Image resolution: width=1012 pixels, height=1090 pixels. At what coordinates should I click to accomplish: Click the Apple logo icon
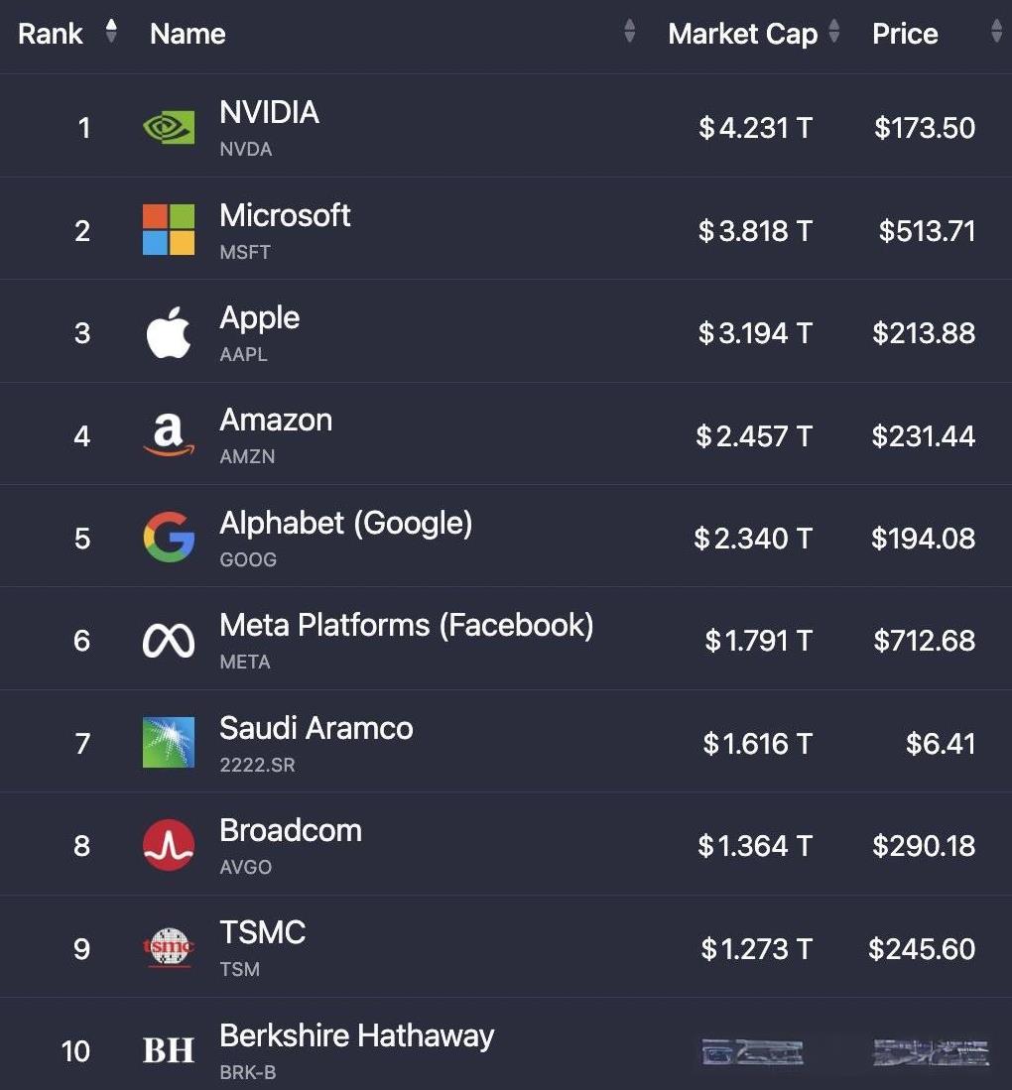169,333
